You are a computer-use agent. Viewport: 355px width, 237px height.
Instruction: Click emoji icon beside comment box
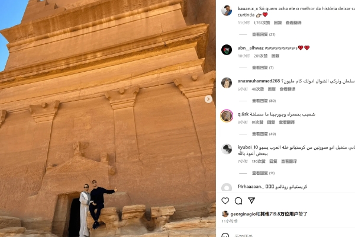(x=225, y=235)
